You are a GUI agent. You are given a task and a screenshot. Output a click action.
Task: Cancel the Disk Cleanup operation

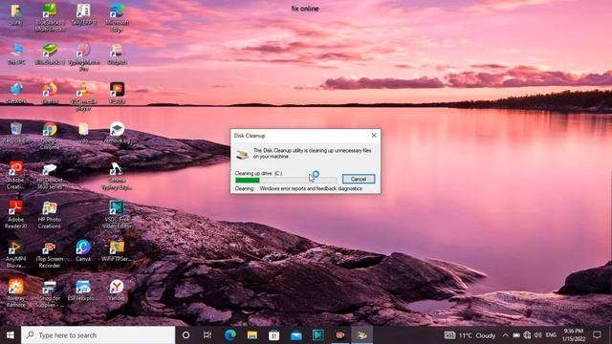pyautogui.click(x=359, y=179)
